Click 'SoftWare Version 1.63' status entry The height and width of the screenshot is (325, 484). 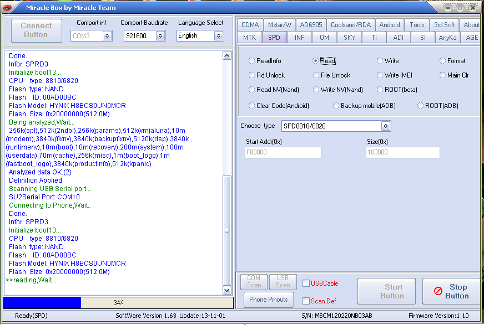tap(146, 316)
